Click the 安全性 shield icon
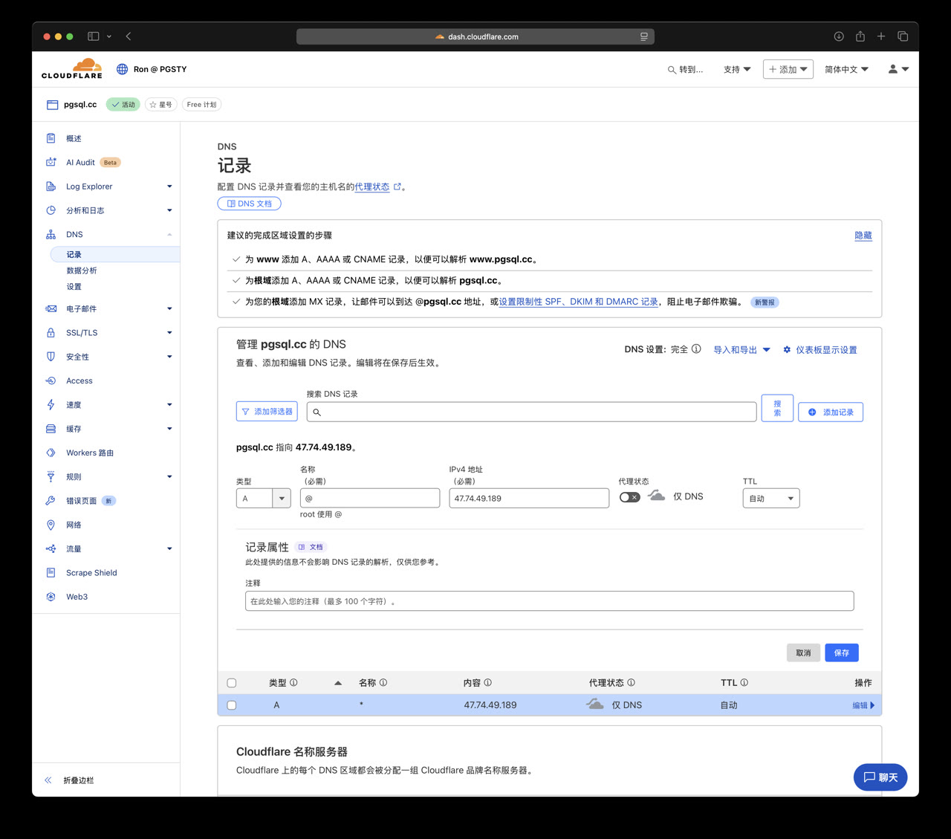 (x=51, y=357)
